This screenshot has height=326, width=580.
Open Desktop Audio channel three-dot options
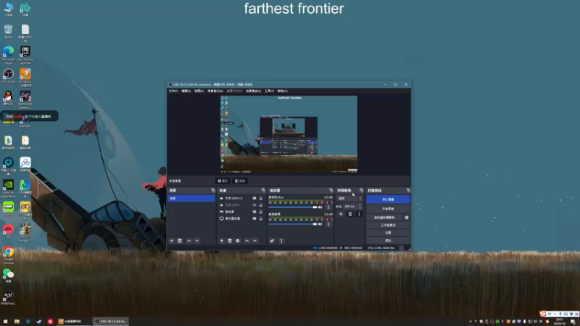coord(328,224)
